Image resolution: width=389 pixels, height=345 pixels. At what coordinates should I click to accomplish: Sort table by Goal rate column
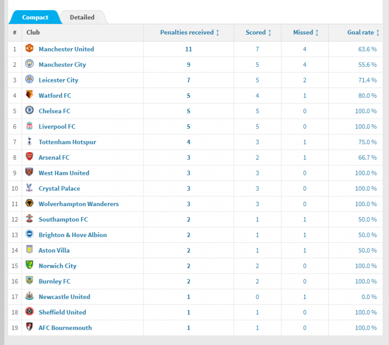pyautogui.click(x=363, y=33)
